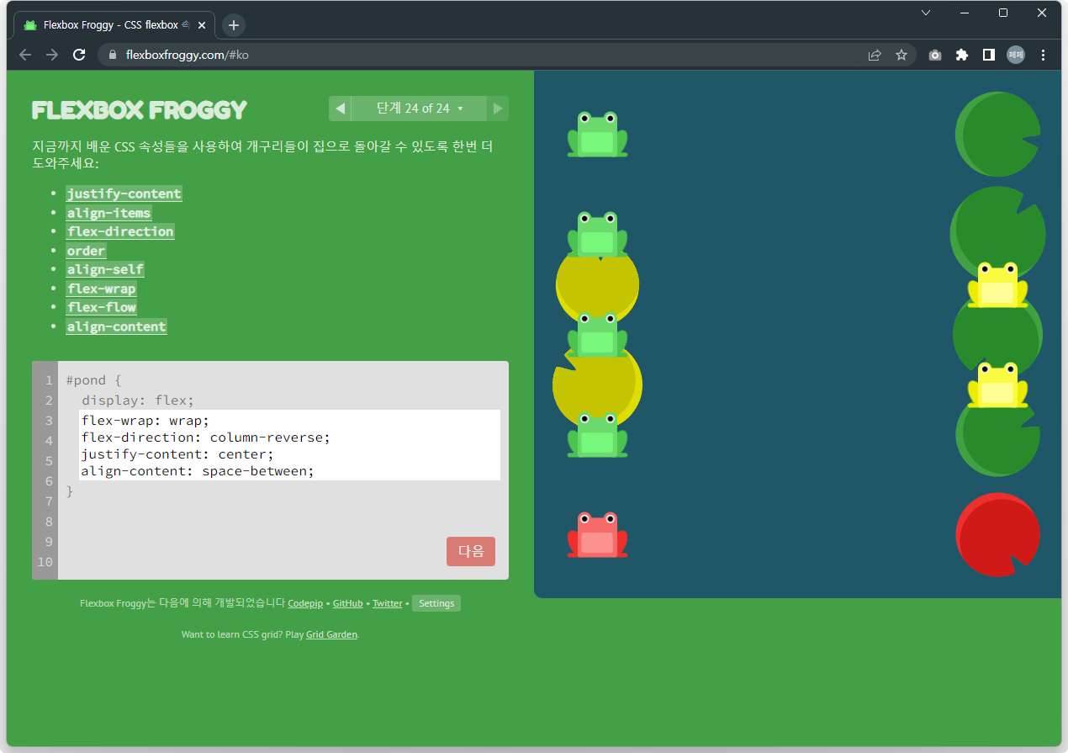Click the browser forward arrow
The image size is (1068, 753).
[52, 55]
